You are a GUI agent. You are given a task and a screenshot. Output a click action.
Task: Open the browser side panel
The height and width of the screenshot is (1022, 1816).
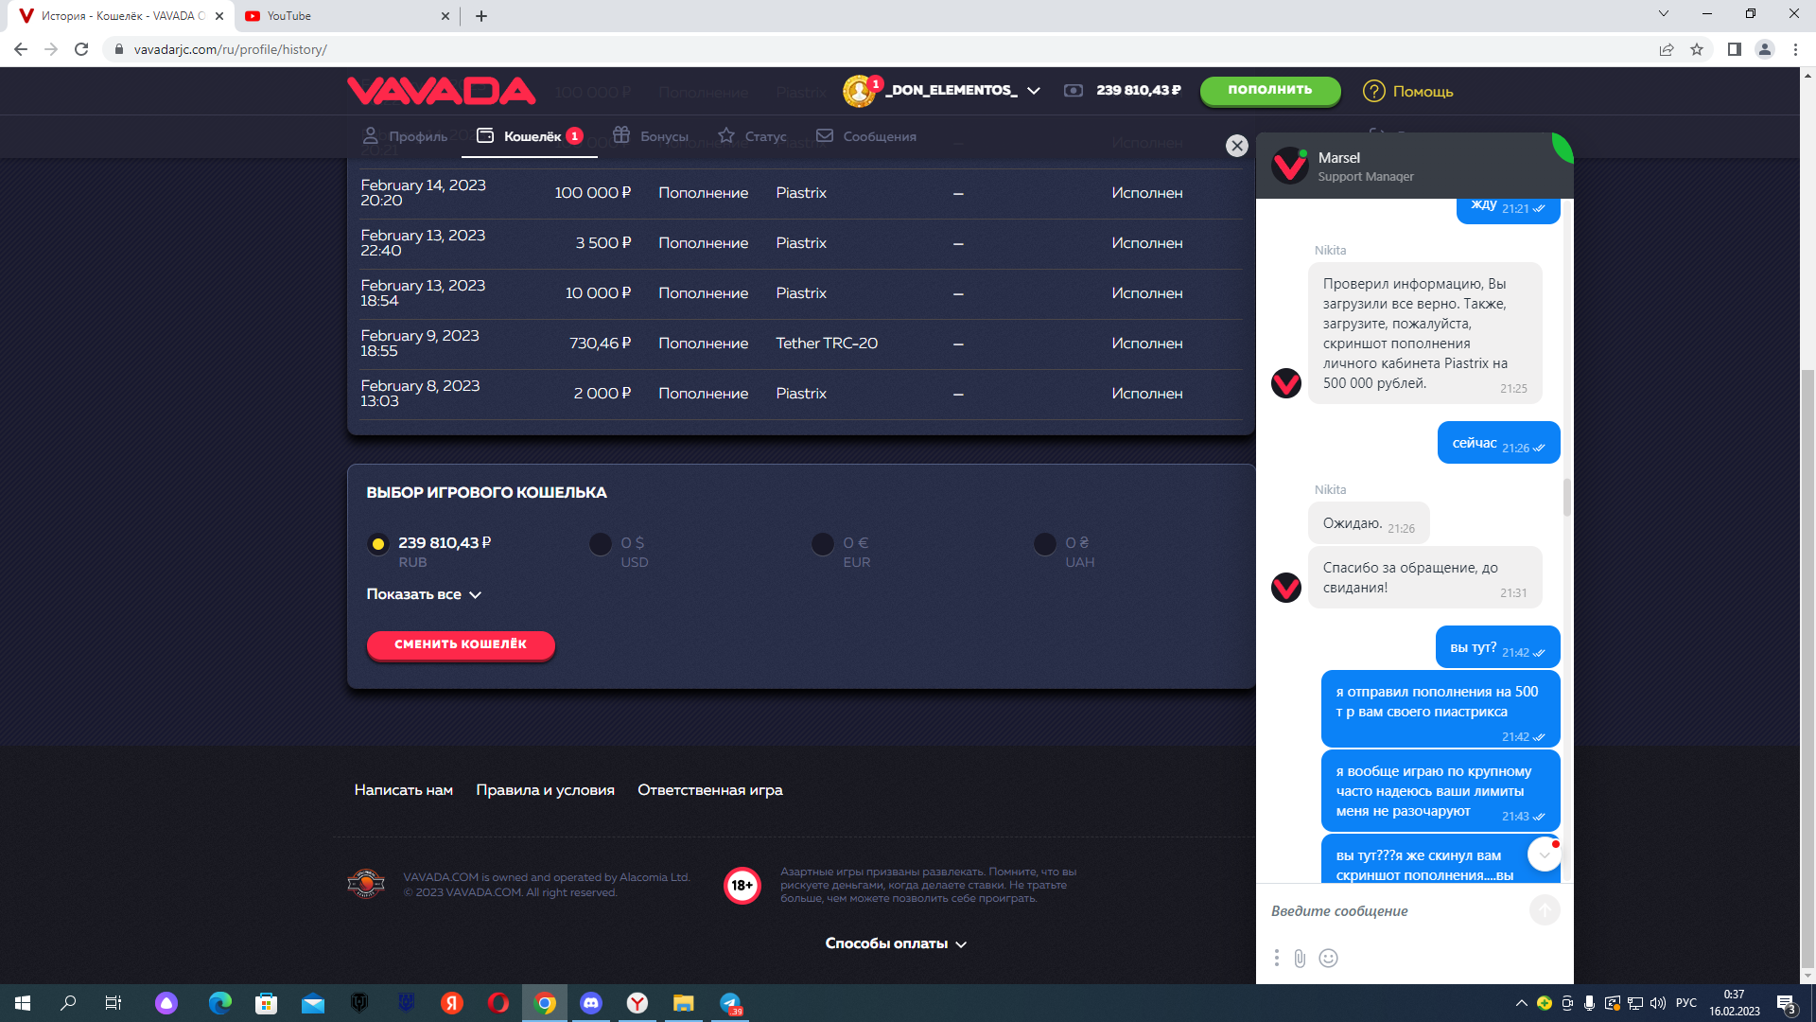pyautogui.click(x=1735, y=49)
